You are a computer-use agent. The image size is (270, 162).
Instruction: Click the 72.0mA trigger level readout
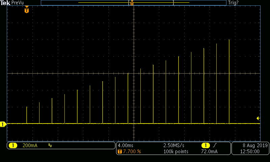coord(209,152)
